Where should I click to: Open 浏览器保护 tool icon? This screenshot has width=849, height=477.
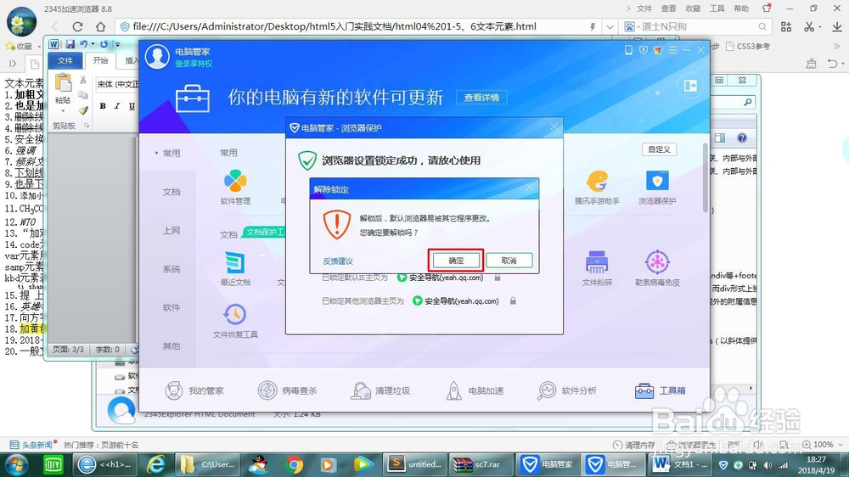click(657, 187)
